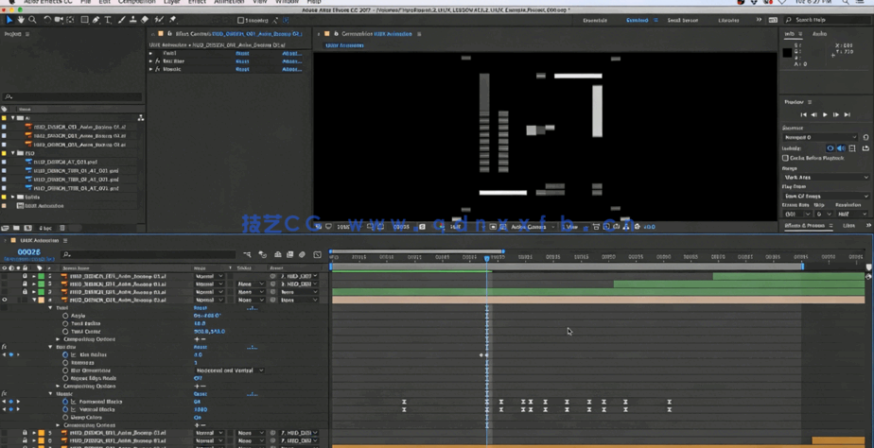Switch to the Audio panel tab
The height and width of the screenshot is (448, 874).
click(819, 33)
